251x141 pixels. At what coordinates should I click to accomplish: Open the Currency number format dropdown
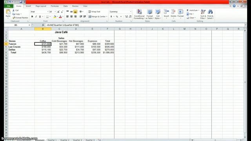pos(131,12)
